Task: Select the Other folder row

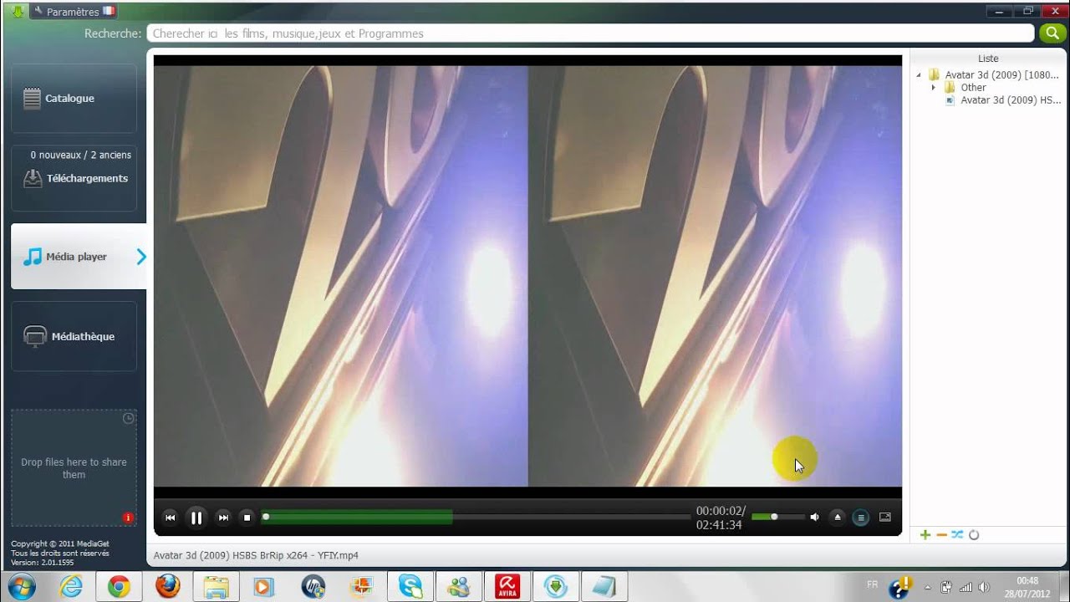Action: coord(966,87)
